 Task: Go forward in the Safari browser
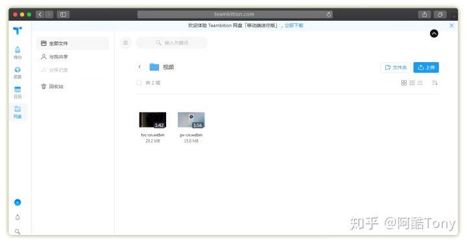coord(49,14)
